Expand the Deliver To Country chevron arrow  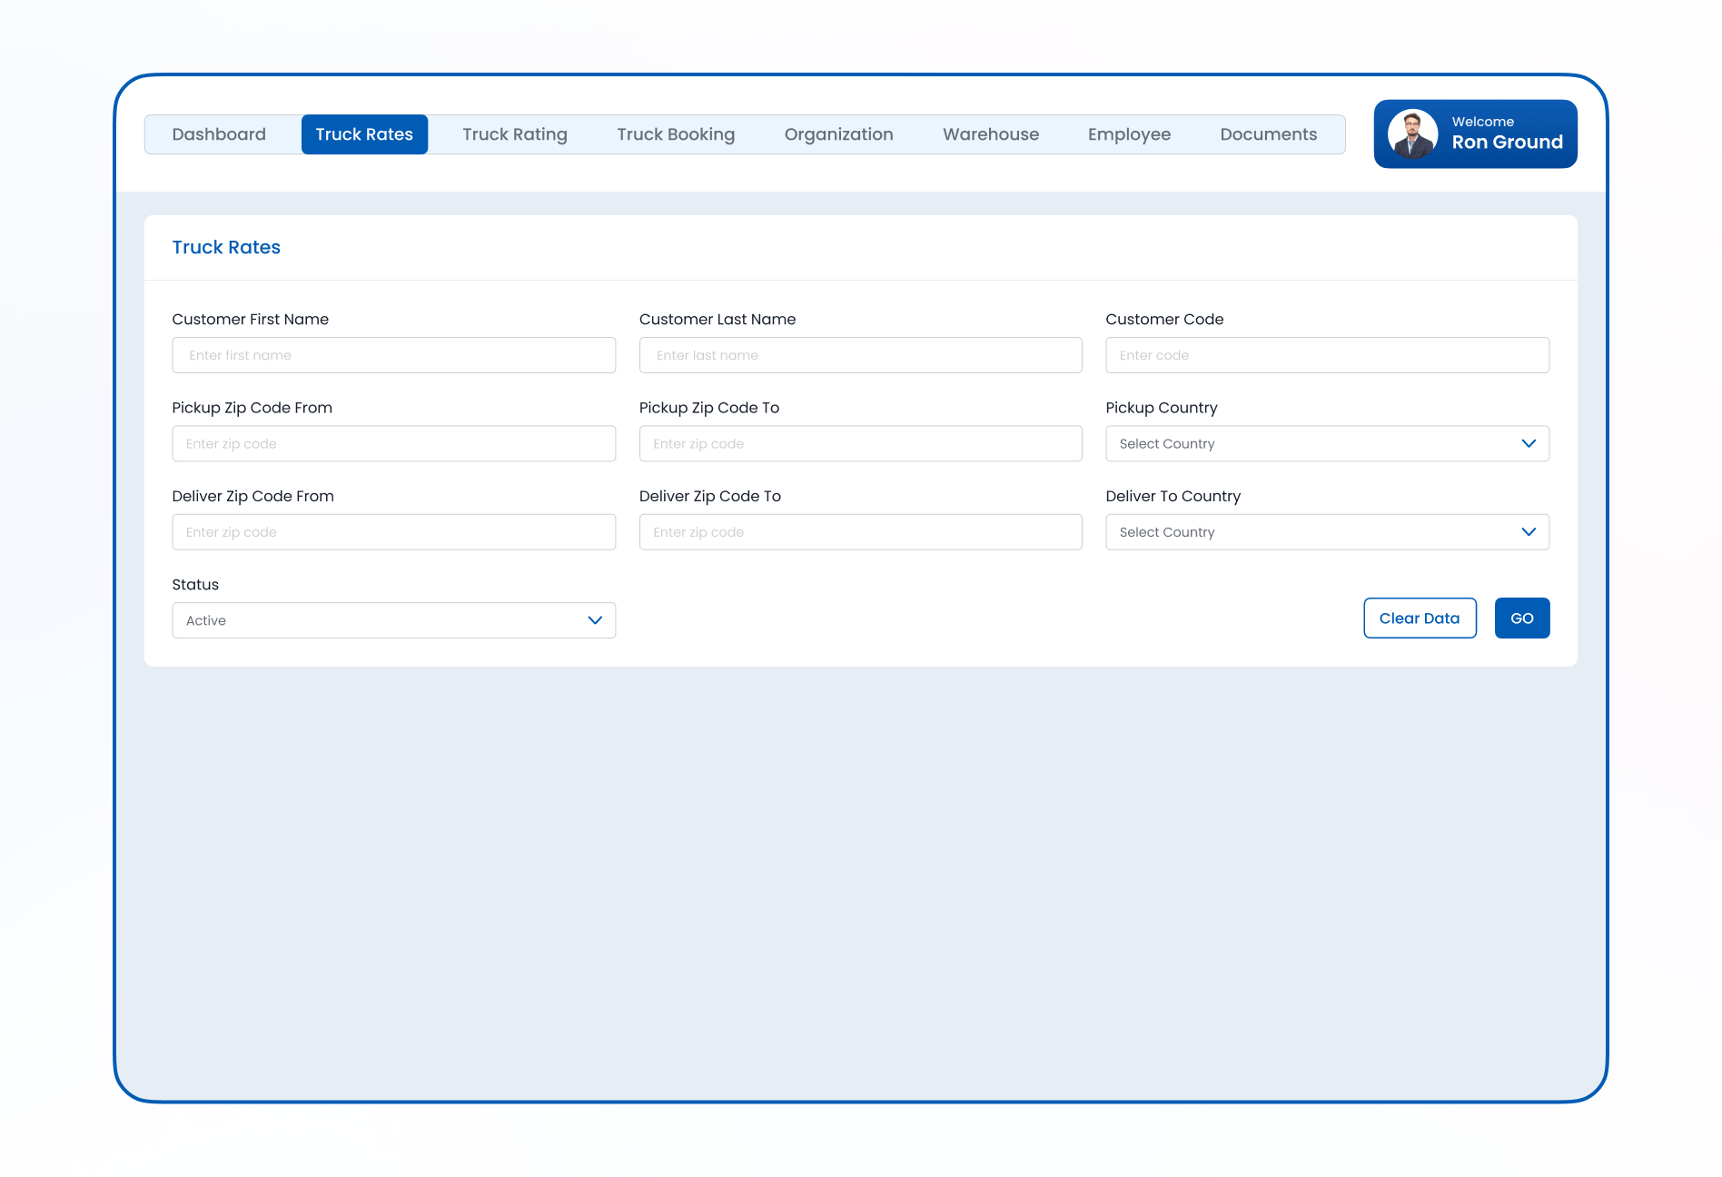(x=1529, y=531)
